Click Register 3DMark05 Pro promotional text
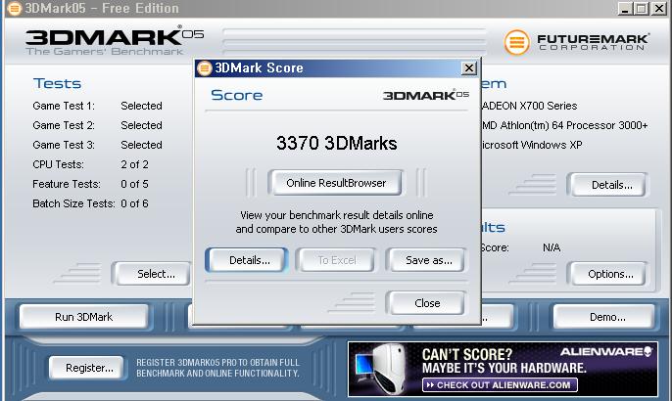The image size is (672, 401). 217,368
